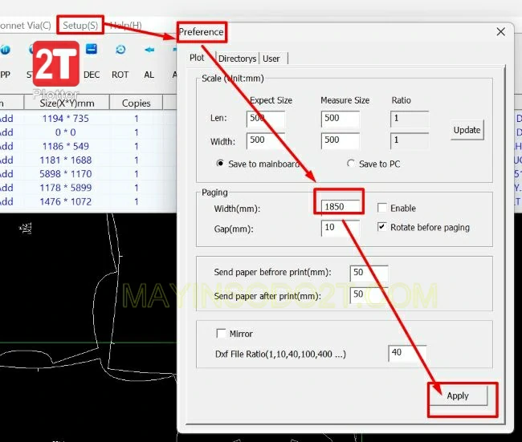Open the Setup(S) menu

[x=80, y=26]
